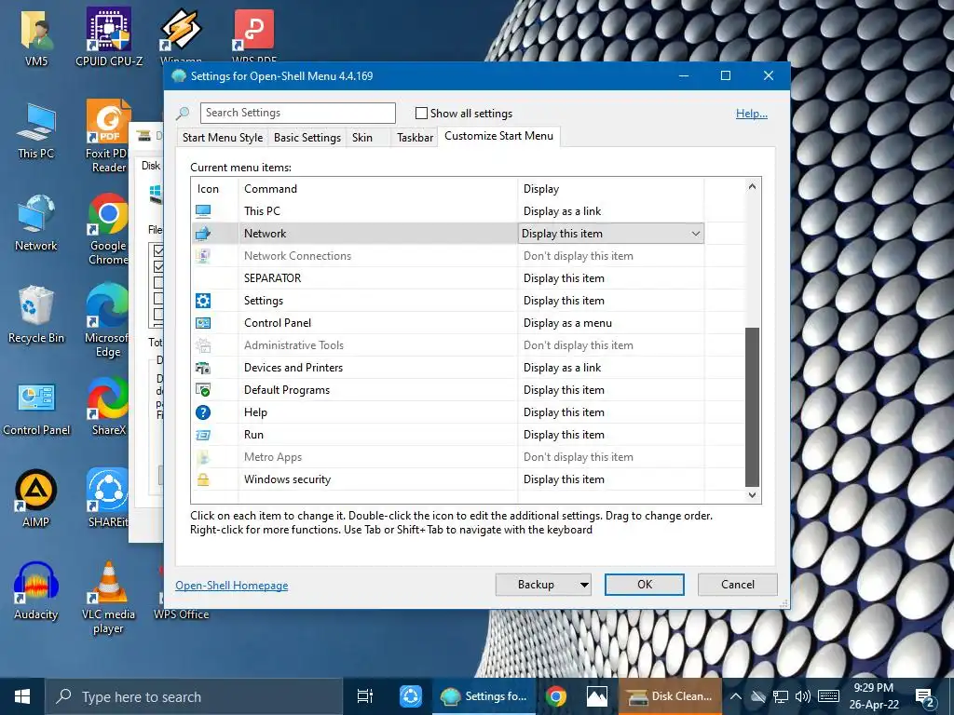Focus the Search Settings input field

click(x=297, y=113)
